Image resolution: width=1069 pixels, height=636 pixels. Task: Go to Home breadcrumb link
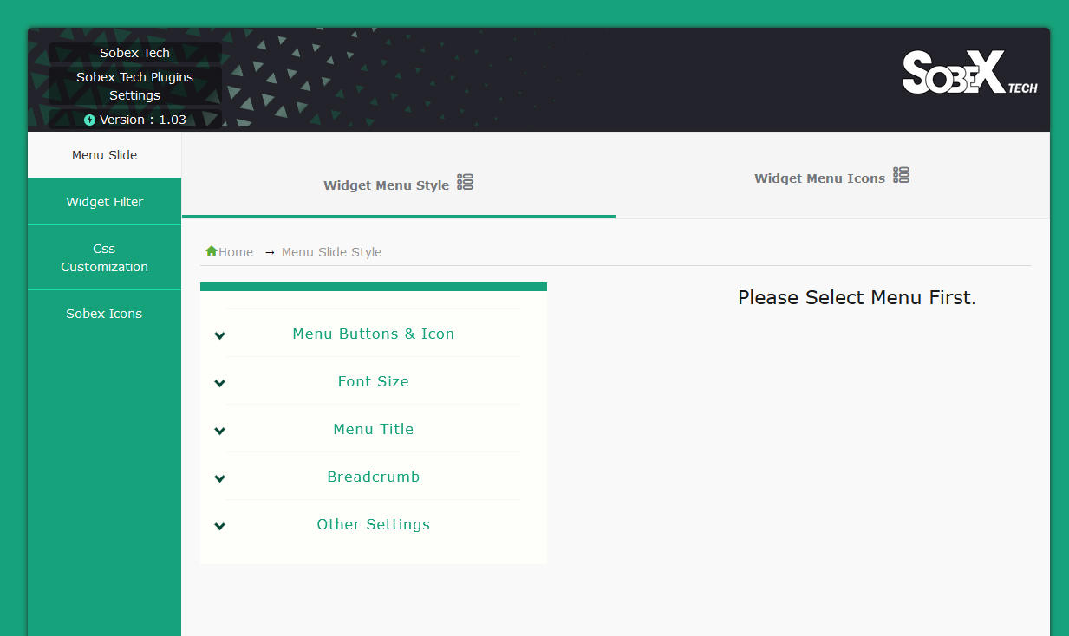click(236, 252)
